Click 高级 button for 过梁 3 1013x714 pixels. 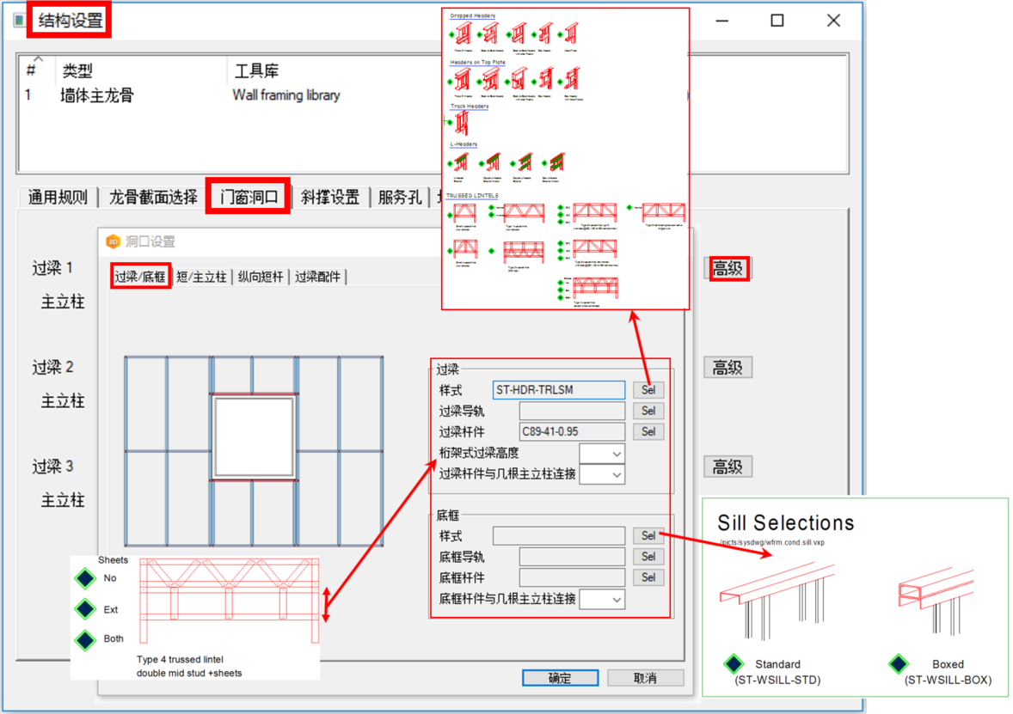pyautogui.click(x=728, y=467)
